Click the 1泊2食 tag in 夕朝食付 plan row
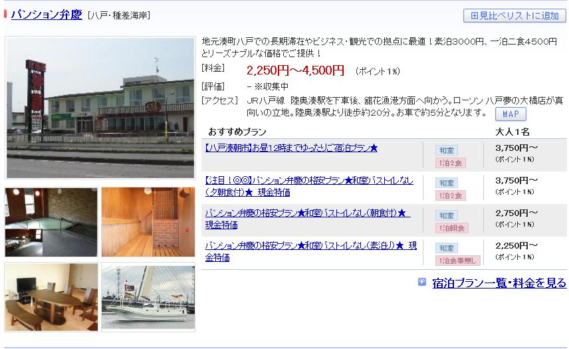 pyautogui.click(x=450, y=196)
